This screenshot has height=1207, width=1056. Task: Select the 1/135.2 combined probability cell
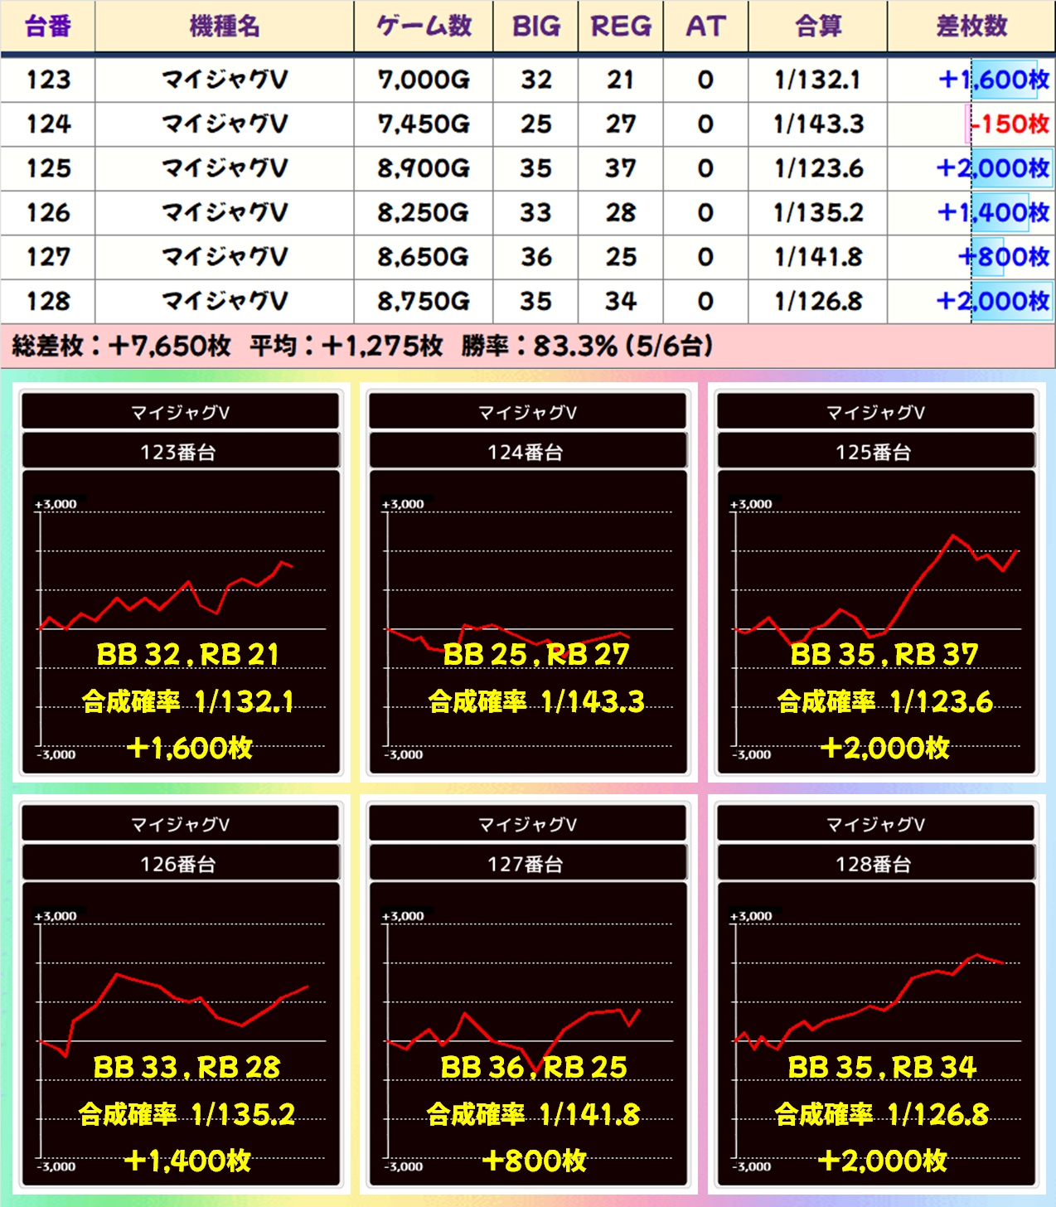coord(818,213)
